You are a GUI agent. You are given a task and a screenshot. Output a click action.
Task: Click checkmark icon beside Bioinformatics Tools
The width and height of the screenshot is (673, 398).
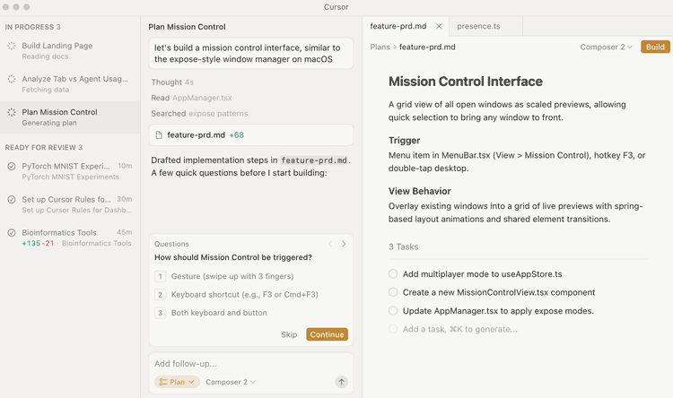(12, 232)
